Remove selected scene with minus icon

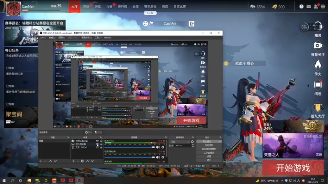[45, 161]
